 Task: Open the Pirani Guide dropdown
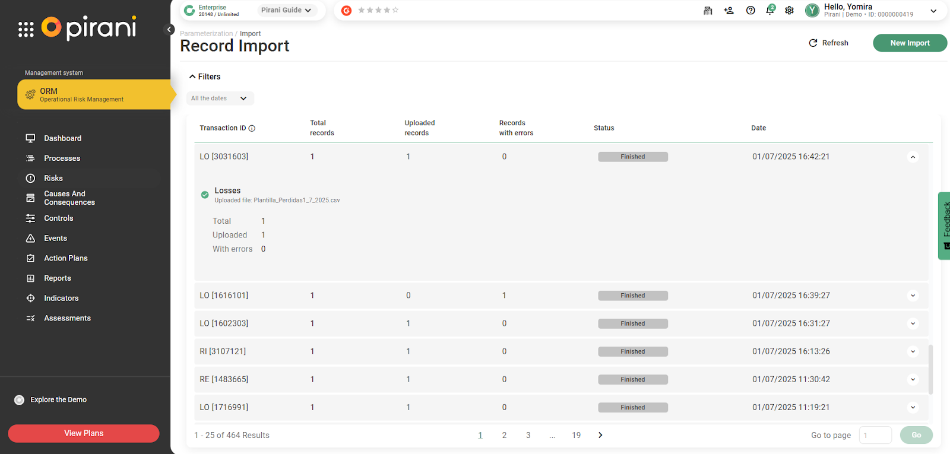click(286, 10)
